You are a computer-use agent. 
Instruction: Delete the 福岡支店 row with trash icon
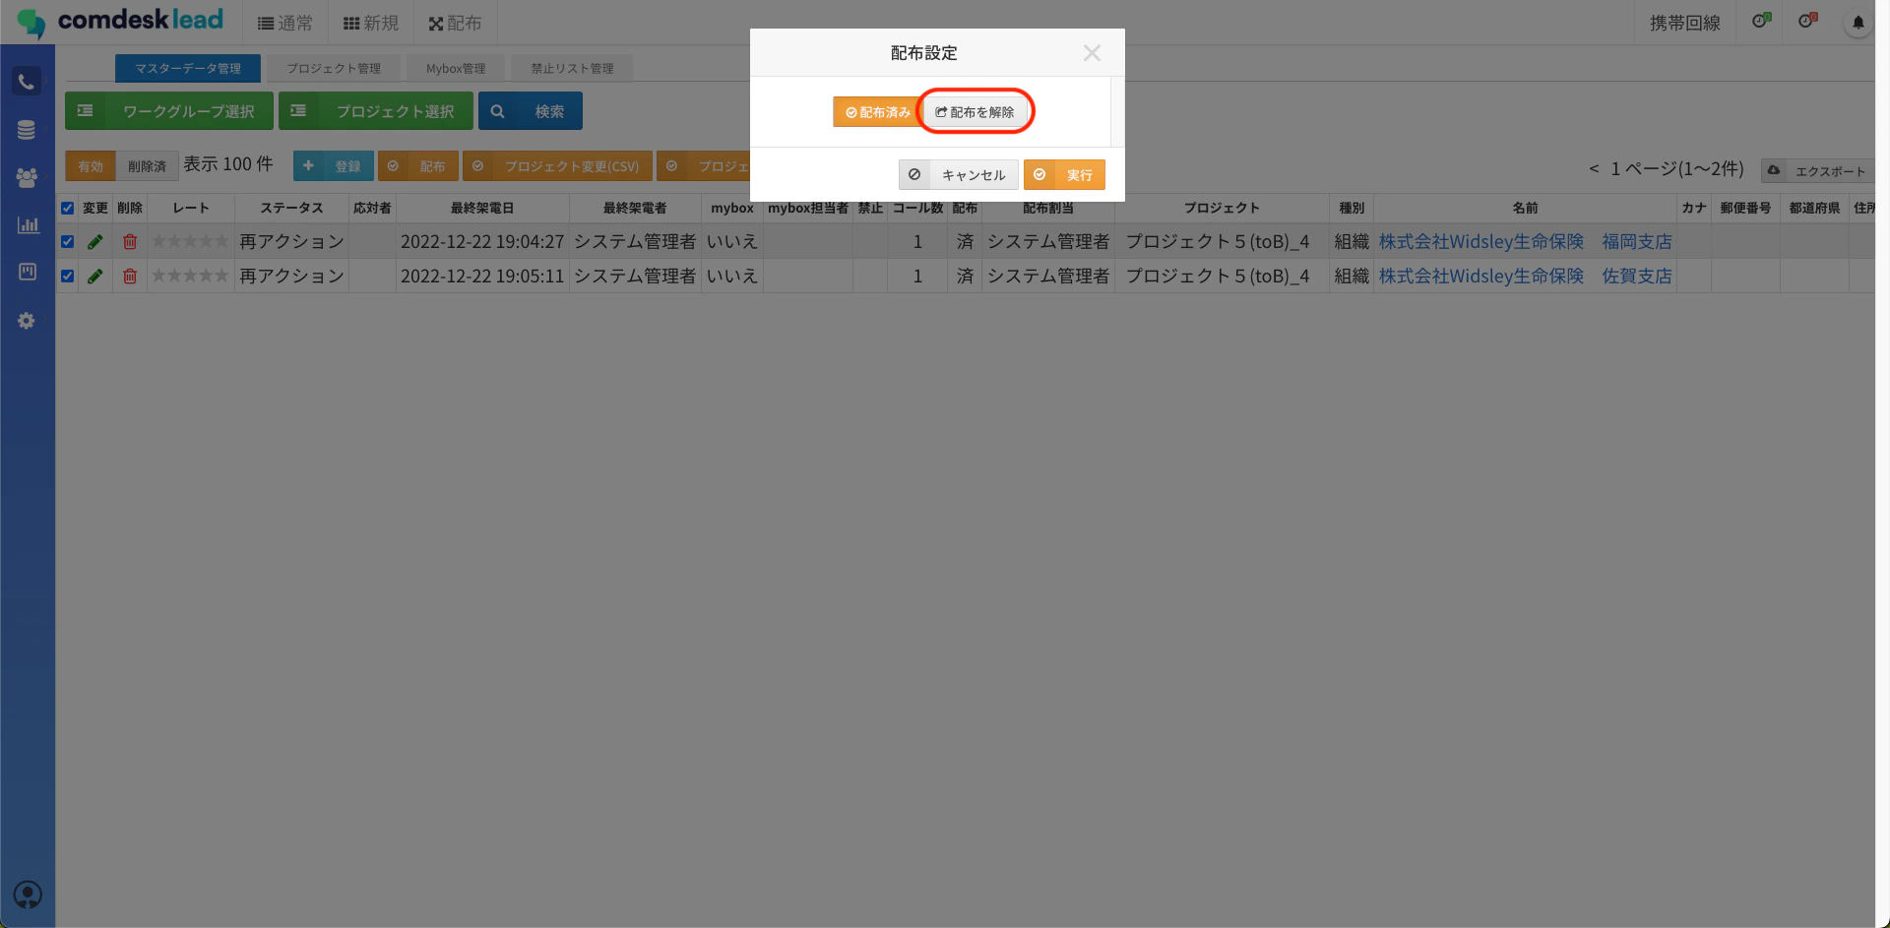[130, 242]
